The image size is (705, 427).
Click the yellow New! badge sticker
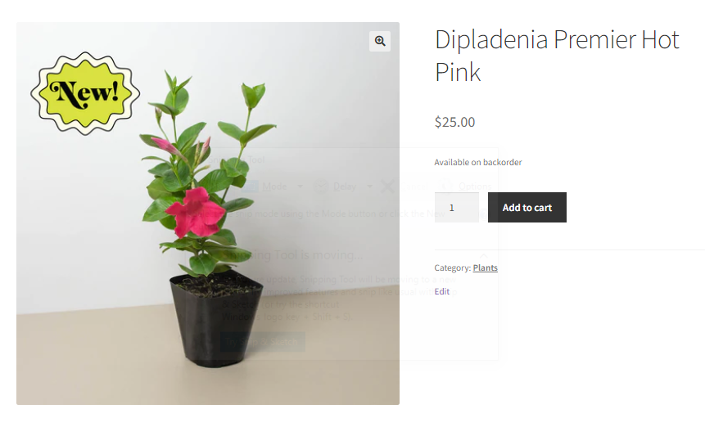pyautogui.click(x=85, y=93)
